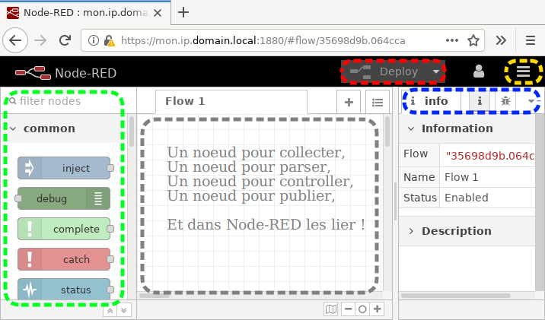Zoom in using the footer plus button

click(377, 309)
